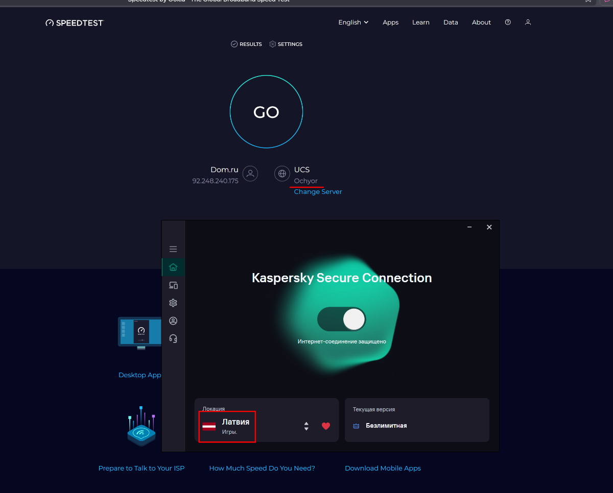
Task: Go to Kaspersky home screen
Action: coord(173,267)
